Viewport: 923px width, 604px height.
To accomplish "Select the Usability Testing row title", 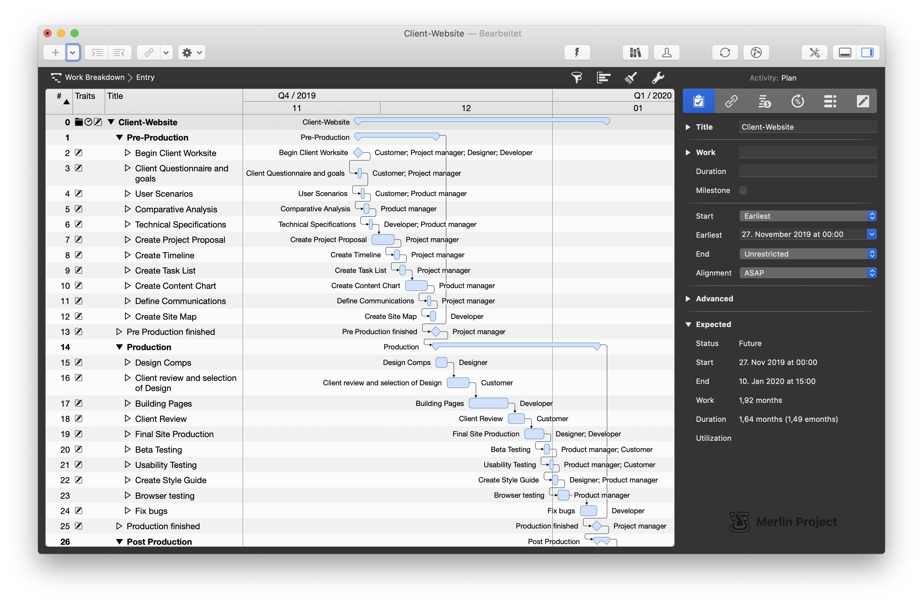I will [x=166, y=465].
